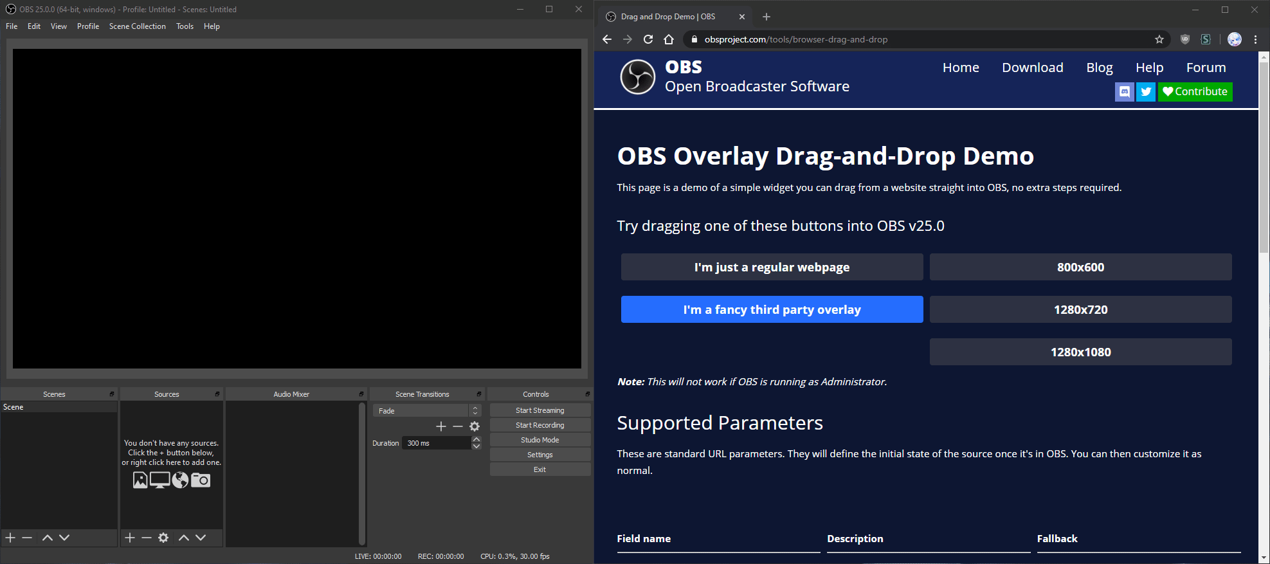The width and height of the screenshot is (1270, 564).
Task: Bookmark this page with the star icon
Action: (x=1159, y=39)
